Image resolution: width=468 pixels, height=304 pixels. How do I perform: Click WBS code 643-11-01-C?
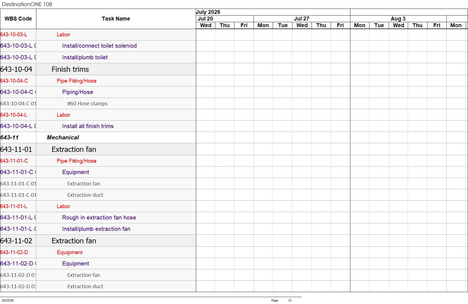coord(14,161)
